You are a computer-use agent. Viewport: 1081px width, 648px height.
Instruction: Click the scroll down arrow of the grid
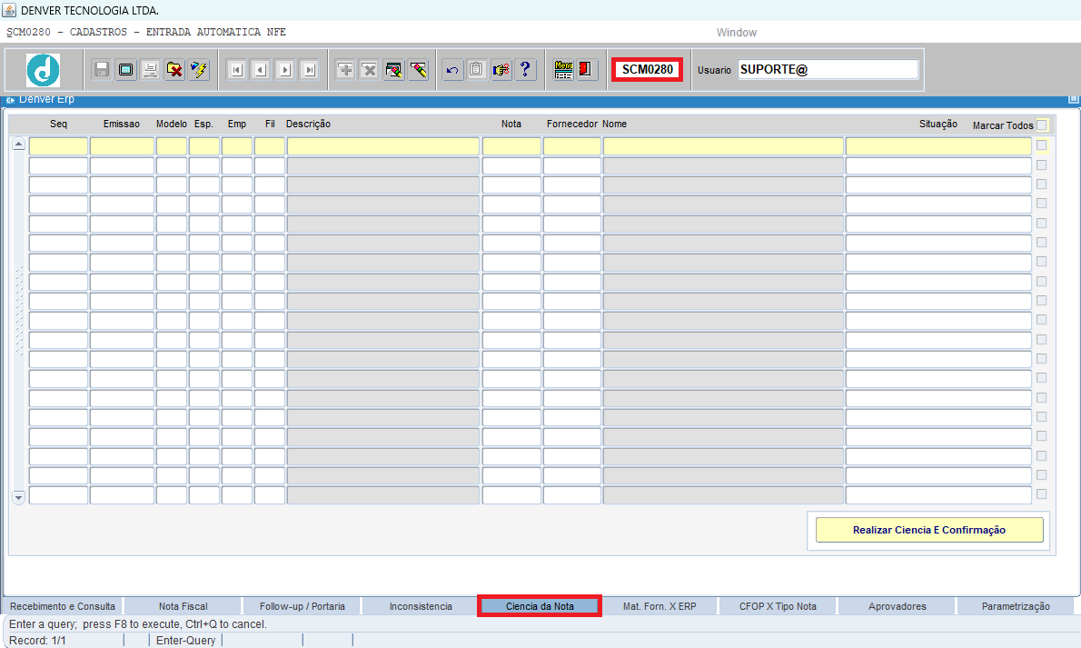click(18, 497)
